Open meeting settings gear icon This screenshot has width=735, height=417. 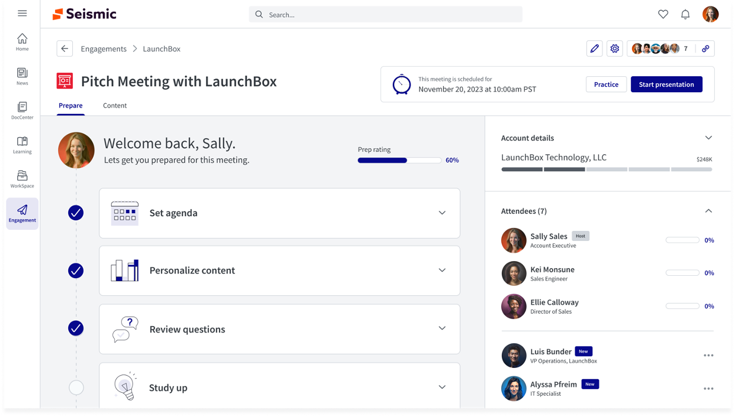[x=615, y=48]
